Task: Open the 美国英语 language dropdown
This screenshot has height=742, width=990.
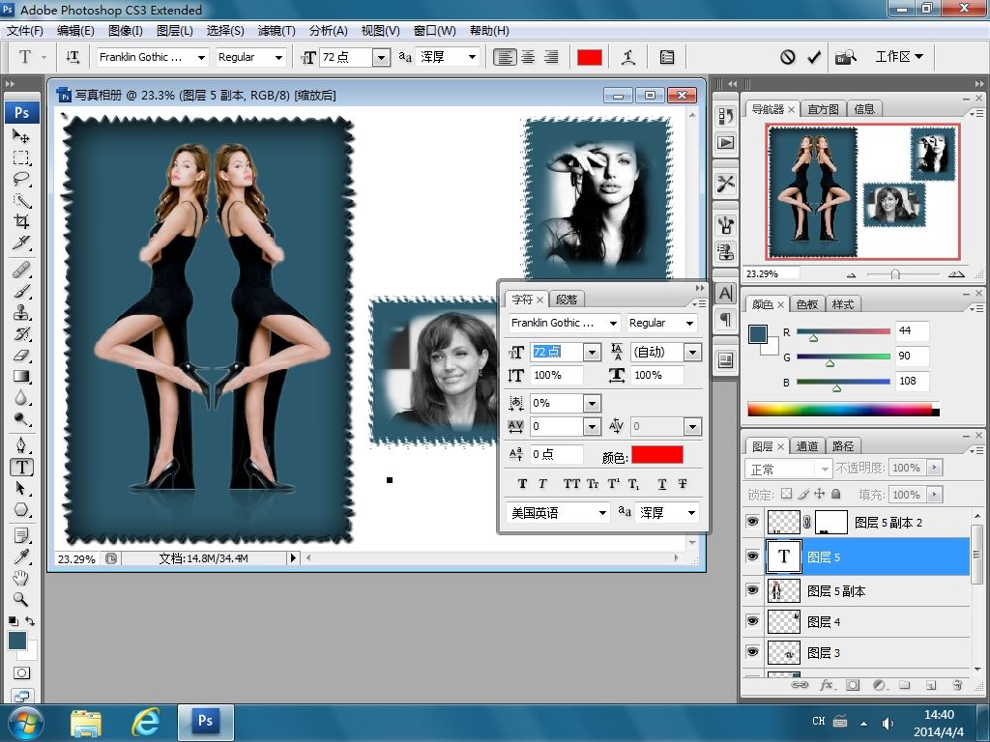Action: pyautogui.click(x=600, y=513)
